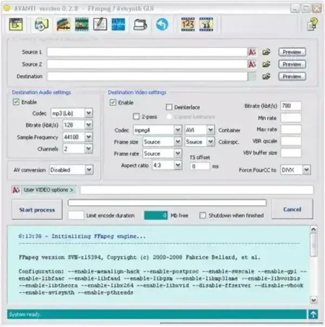
Task: Click the VBR qscale field
Action: (x=291, y=141)
